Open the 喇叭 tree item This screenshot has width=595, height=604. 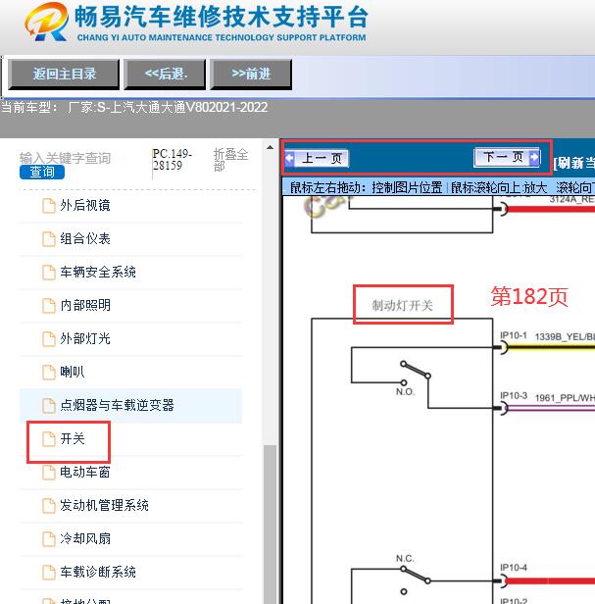pyautogui.click(x=72, y=373)
